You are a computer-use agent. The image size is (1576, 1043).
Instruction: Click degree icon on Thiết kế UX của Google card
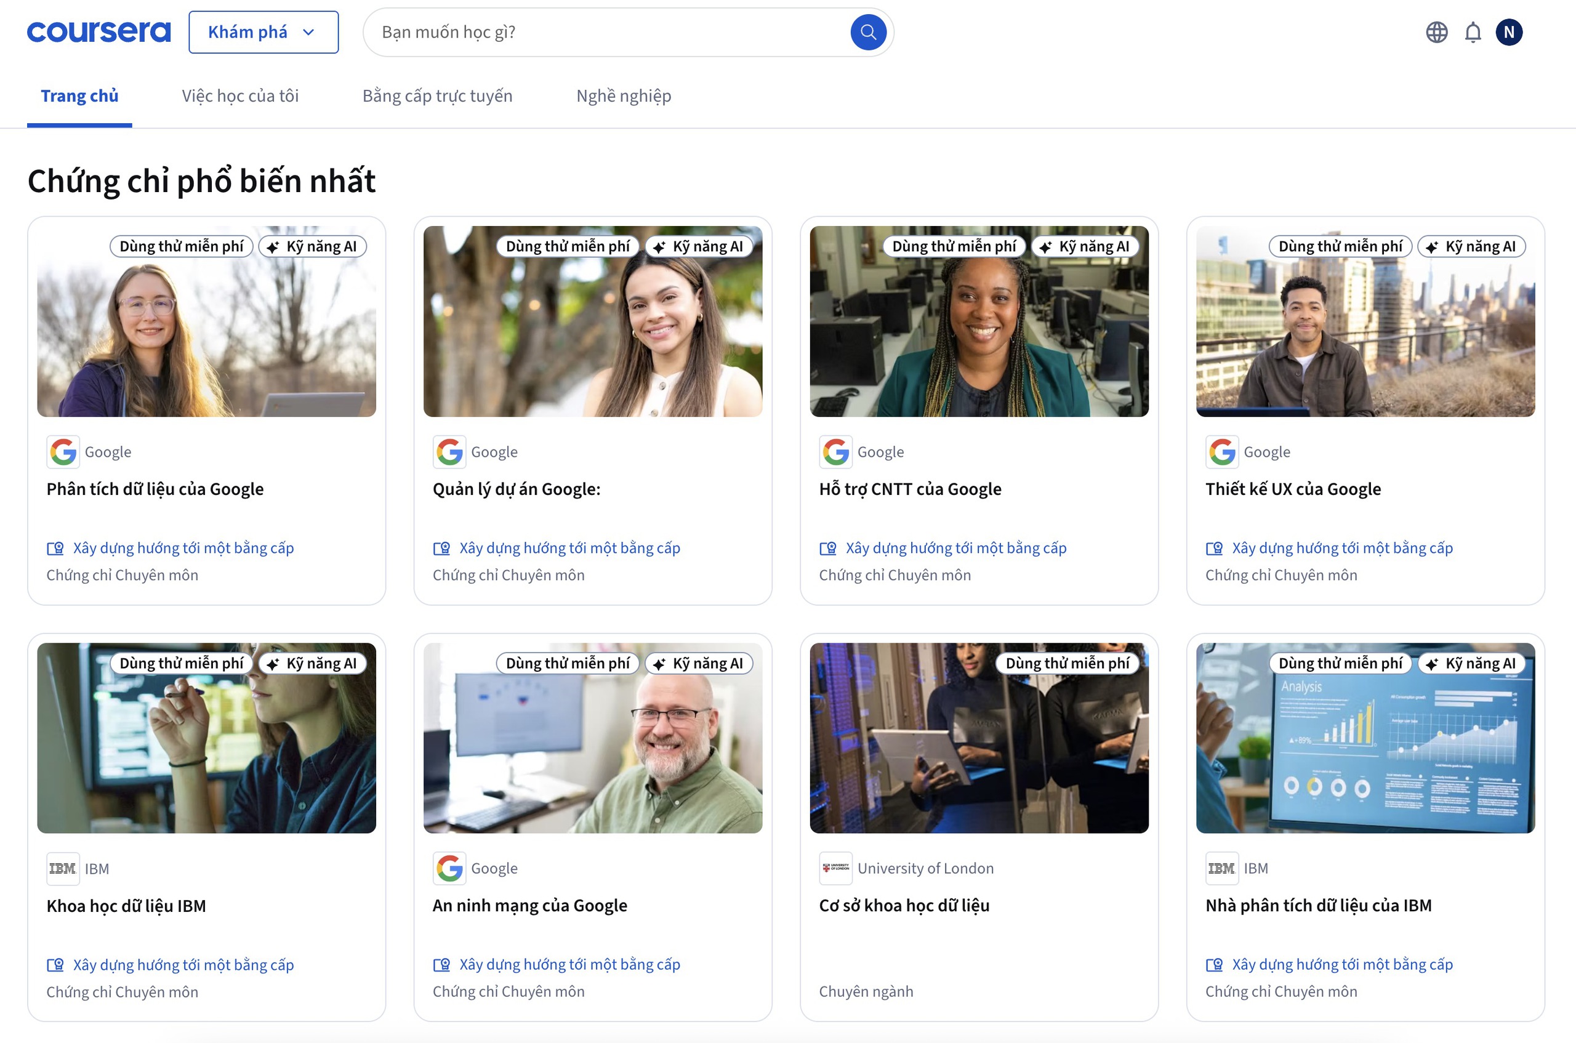1213,548
